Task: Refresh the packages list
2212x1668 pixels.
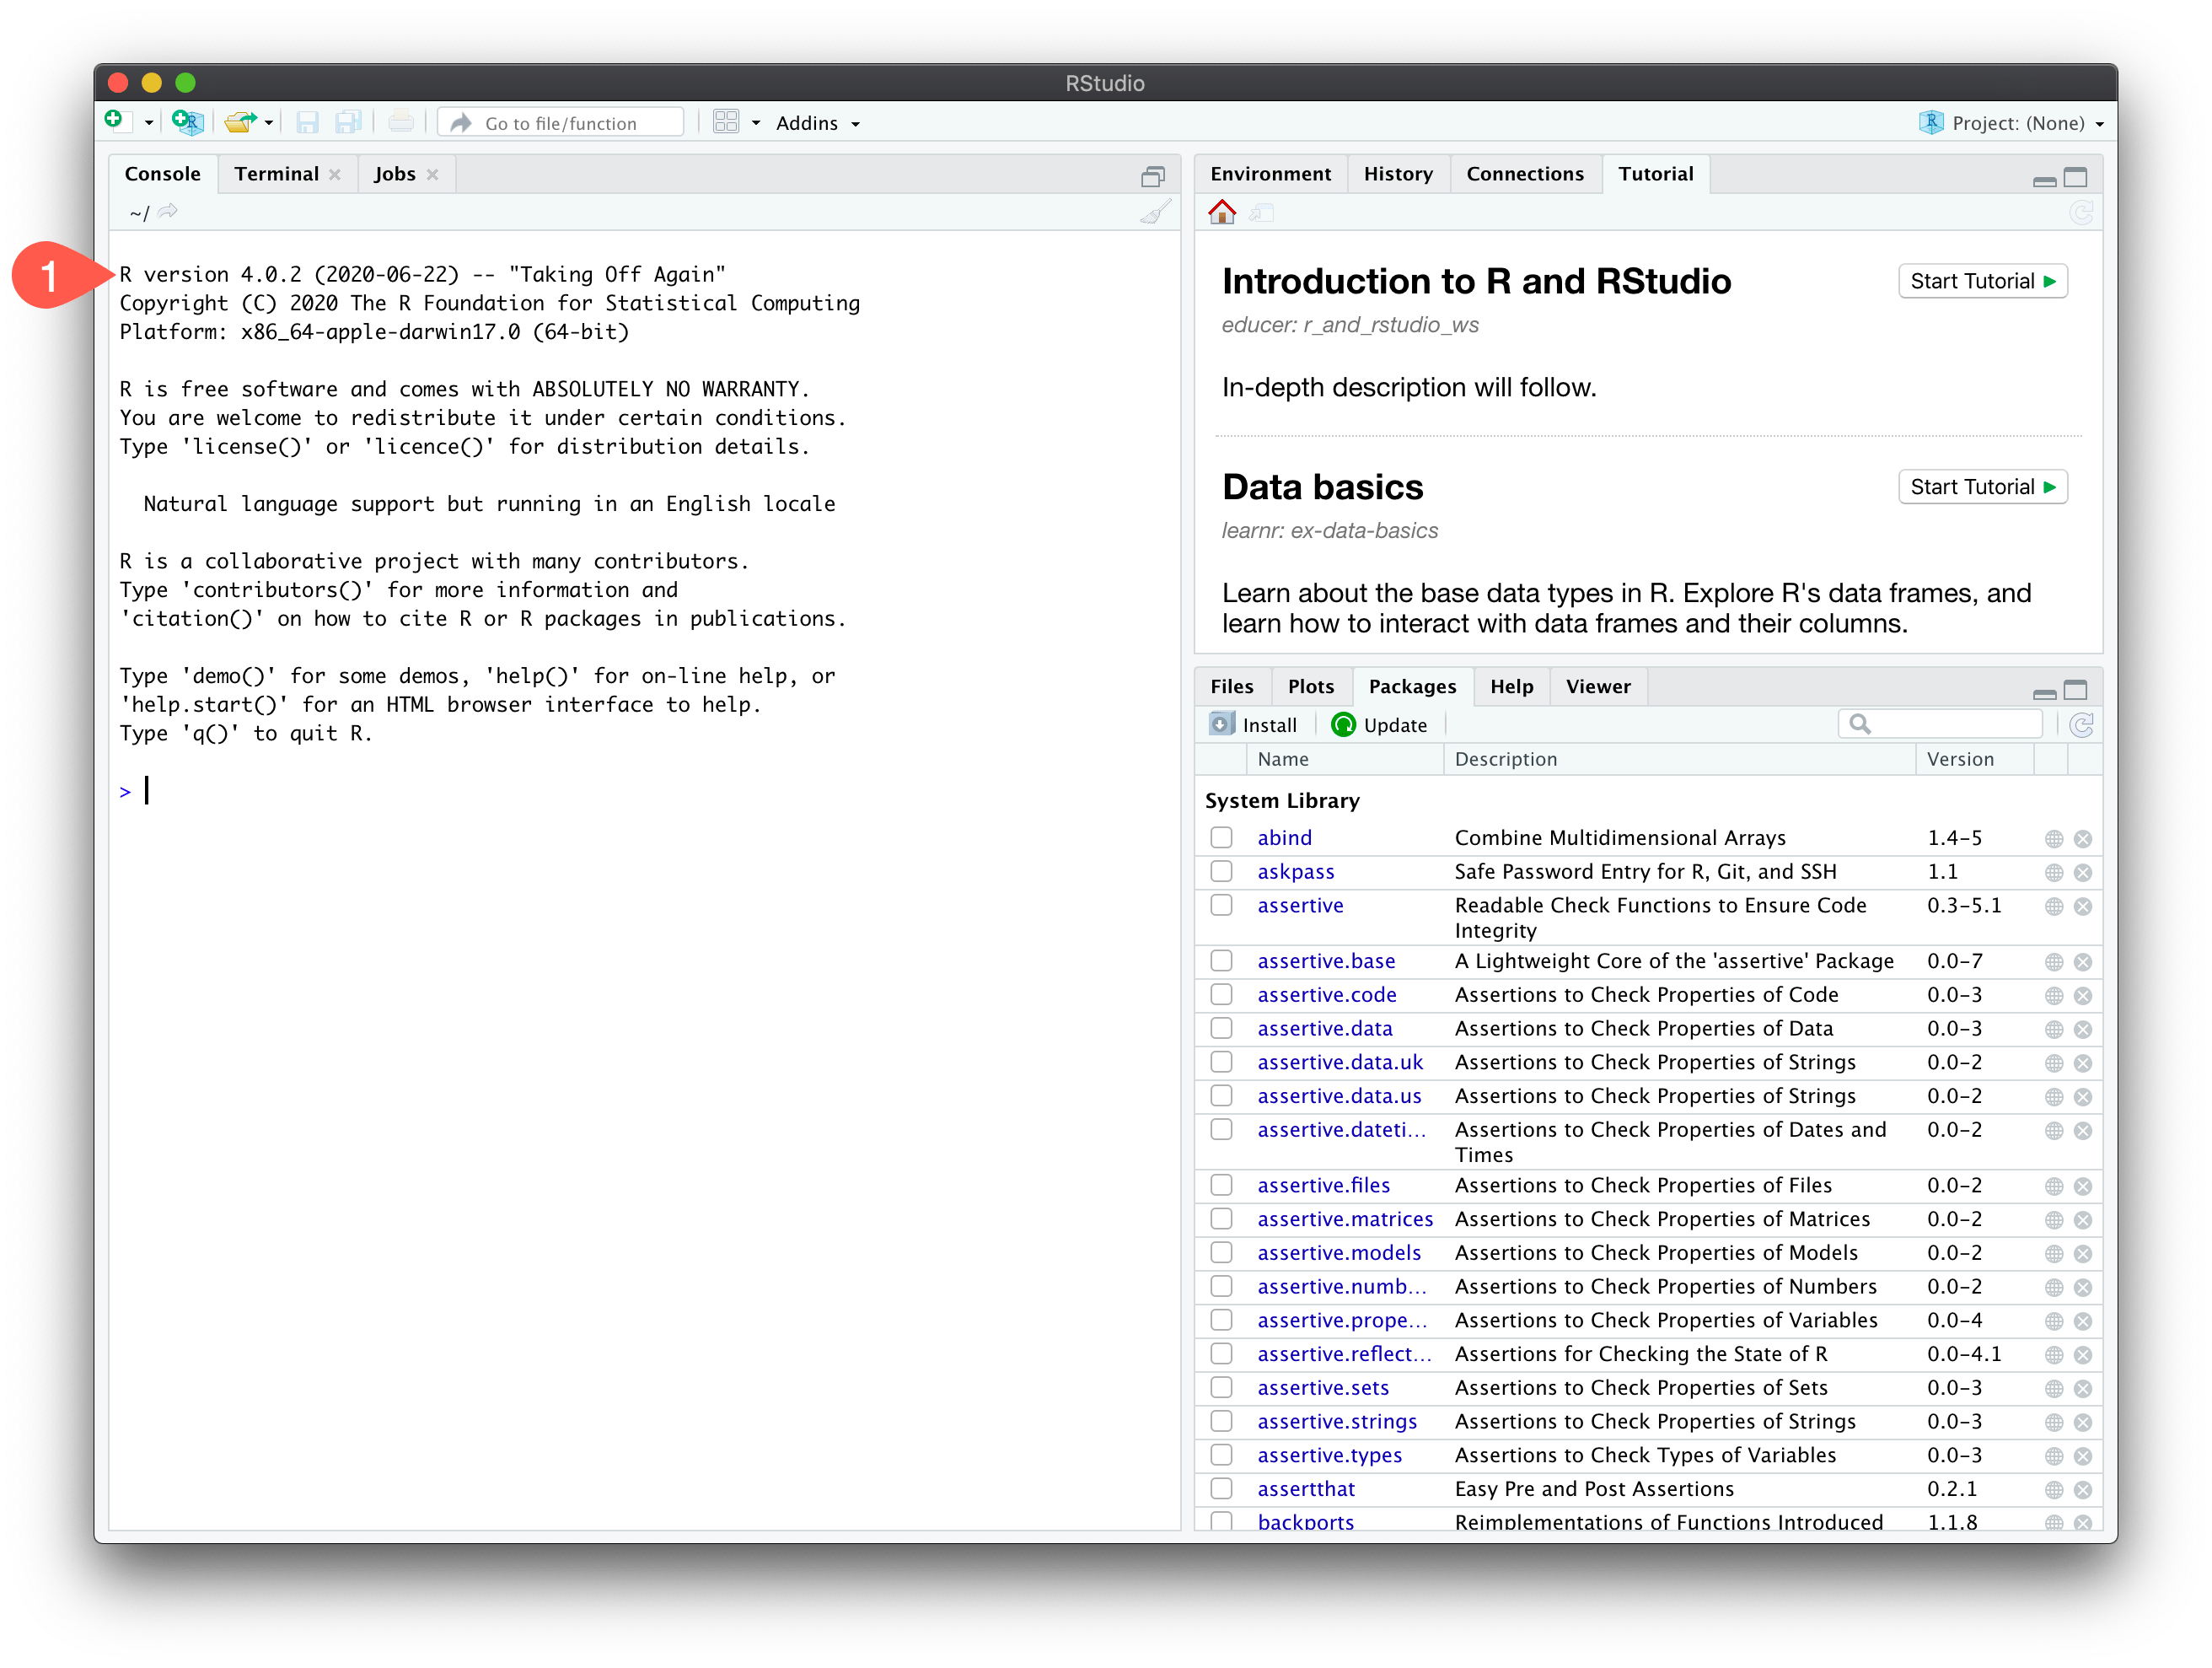Action: tap(2082, 724)
